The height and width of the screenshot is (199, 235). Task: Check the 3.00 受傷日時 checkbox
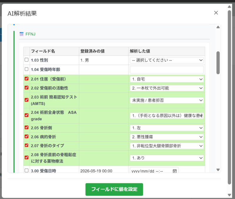[26, 170]
